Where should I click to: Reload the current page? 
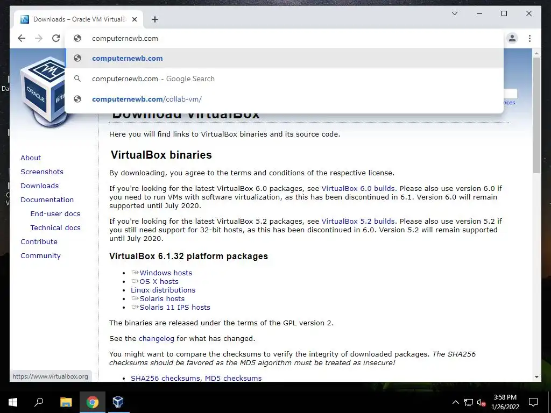pyautogui.click(x=56, y=38)
